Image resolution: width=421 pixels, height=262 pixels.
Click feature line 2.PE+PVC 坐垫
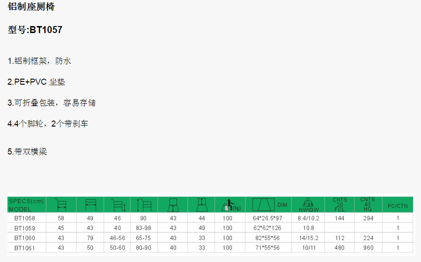coord(36,82)
